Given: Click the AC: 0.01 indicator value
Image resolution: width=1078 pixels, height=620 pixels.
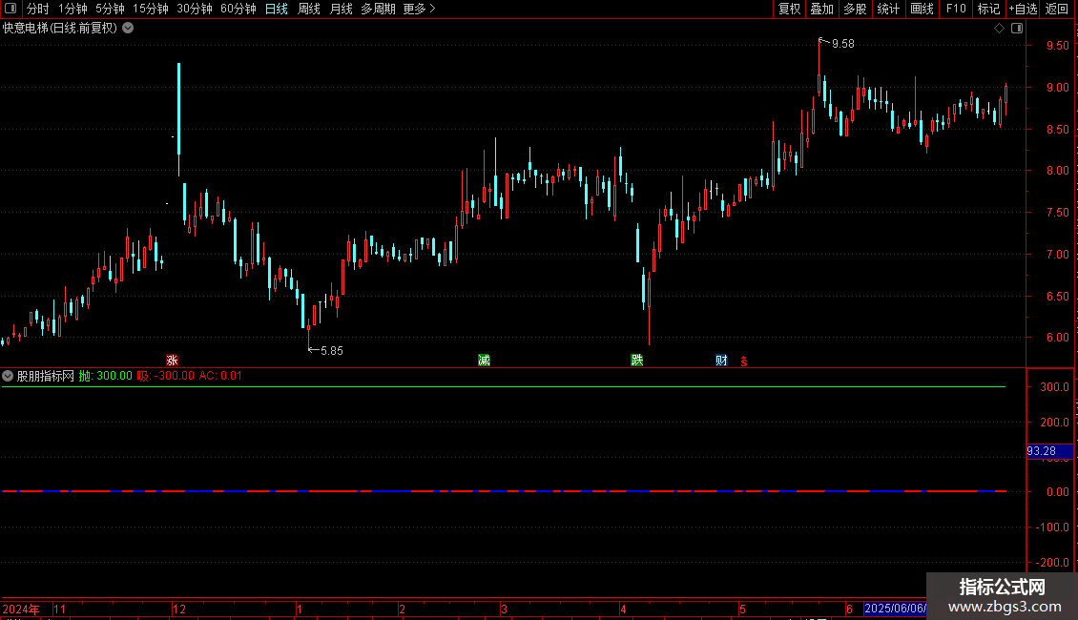Looking at the screenshot, I should click(220, 376).
